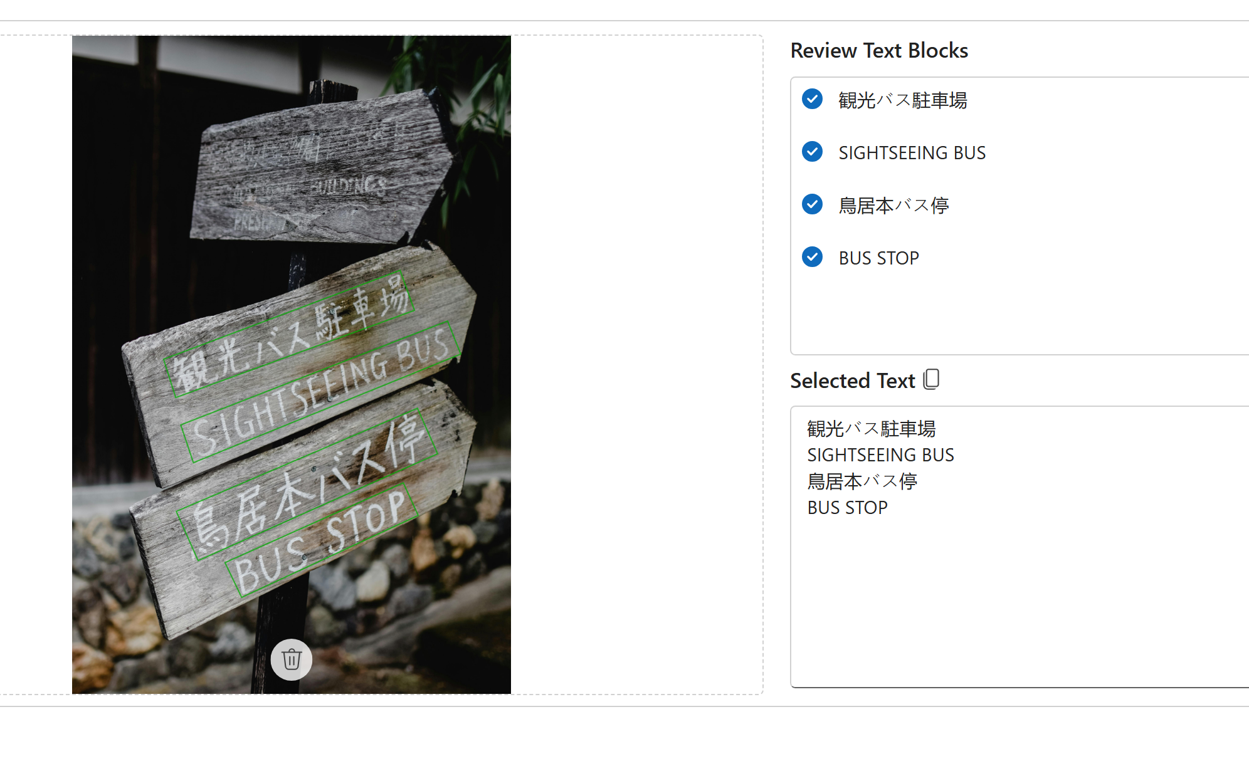Uncheck the SIGHTSEEING BUS text block
1249x771 pixels.
[x=813, y=152]
